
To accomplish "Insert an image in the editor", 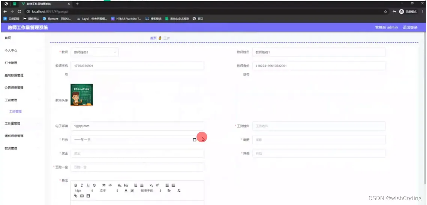I will tap(82, 196).
